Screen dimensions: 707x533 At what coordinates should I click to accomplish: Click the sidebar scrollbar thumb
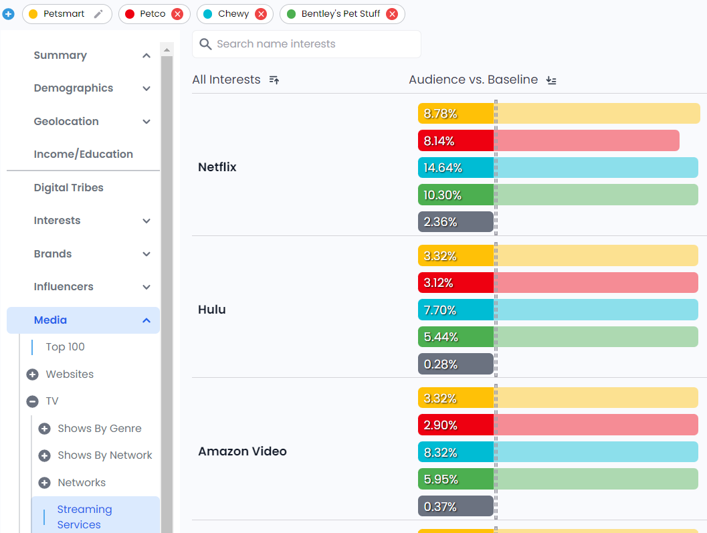(x=167, y=293)
